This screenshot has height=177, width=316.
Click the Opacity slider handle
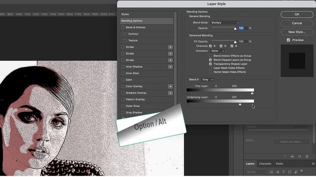coord(235,29)
